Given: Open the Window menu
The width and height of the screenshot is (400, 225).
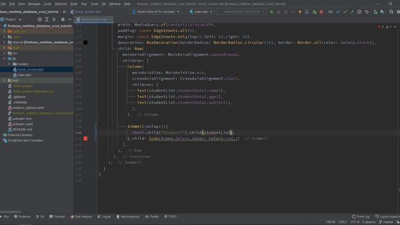Looking at the screenshot, I should point(114,4).
